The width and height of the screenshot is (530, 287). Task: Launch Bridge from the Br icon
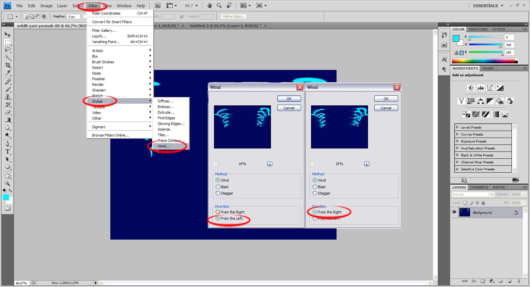click(158, 6)
